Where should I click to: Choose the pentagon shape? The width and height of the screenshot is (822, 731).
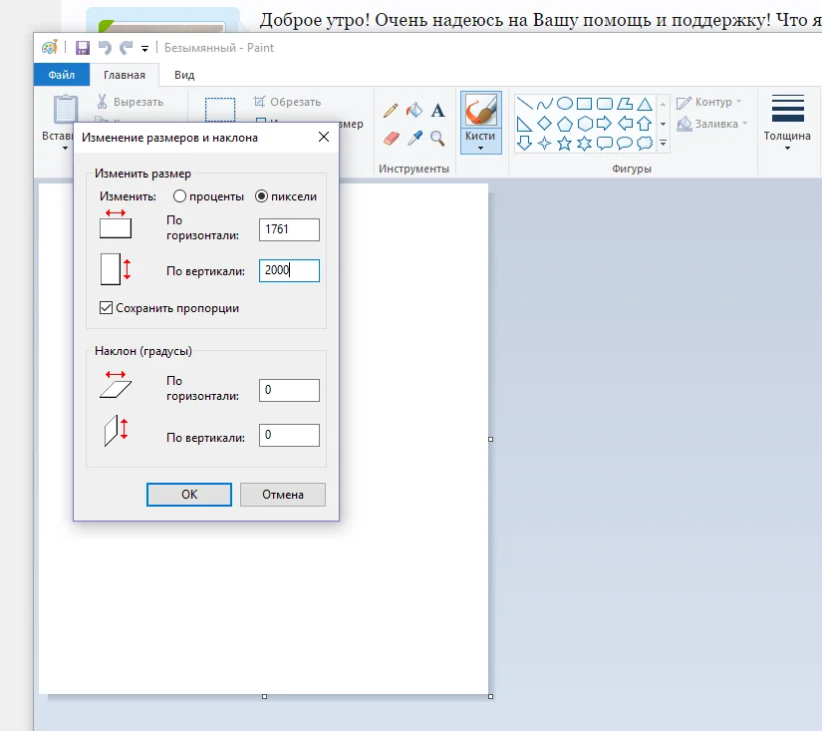click(x=565, y=124)
